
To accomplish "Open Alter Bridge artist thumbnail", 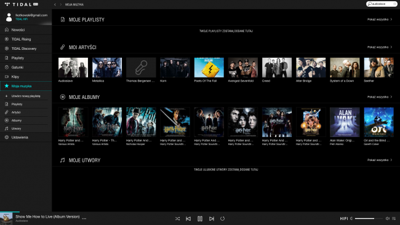I will [311, 68].
